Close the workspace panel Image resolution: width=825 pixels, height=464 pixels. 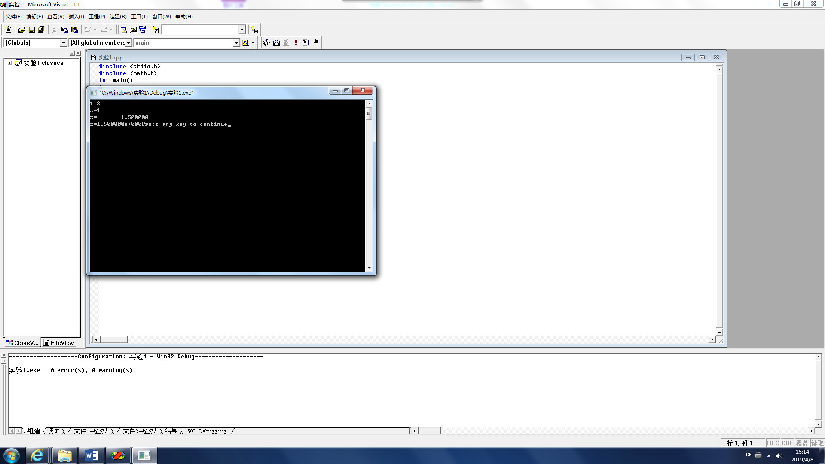tap(78, 53)
